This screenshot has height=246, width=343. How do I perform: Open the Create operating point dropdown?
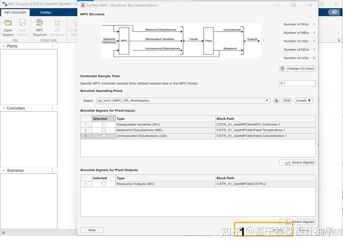[303, 100]
